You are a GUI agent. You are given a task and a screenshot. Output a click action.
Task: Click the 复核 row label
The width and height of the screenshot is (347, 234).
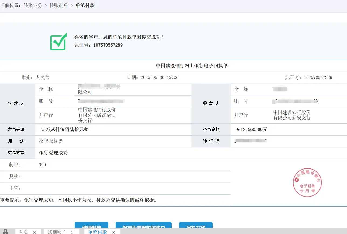pyautogui.click(x=15, y=177)
